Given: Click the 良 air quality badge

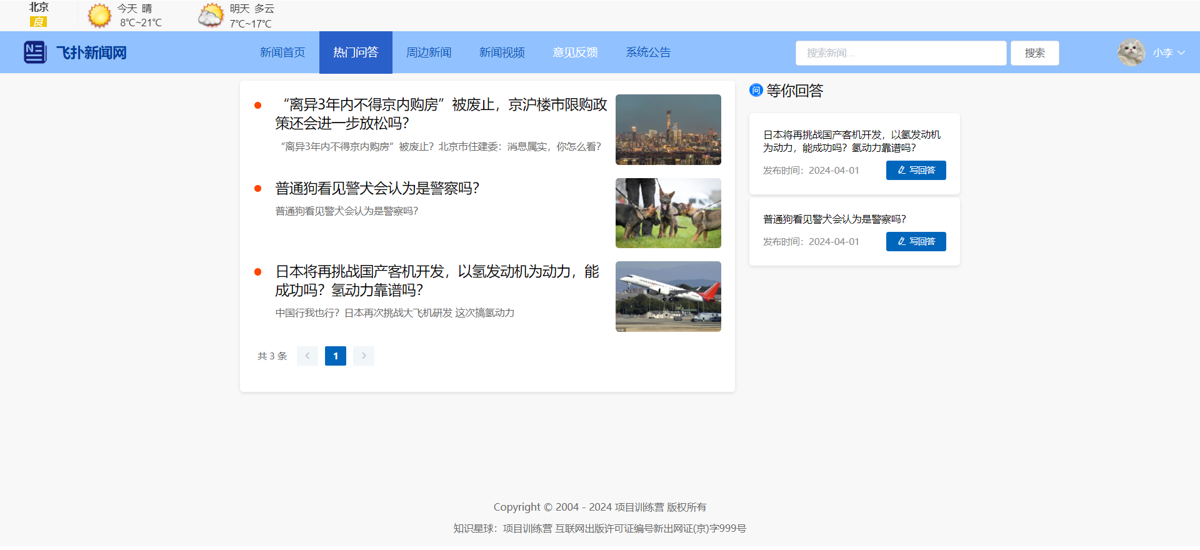Looking at the screenshot, I should point(38,22).
